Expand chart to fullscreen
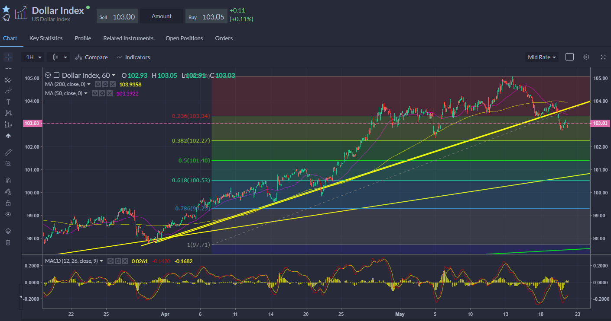The height and width of the screenshot is (321, 611). (603, 57)
